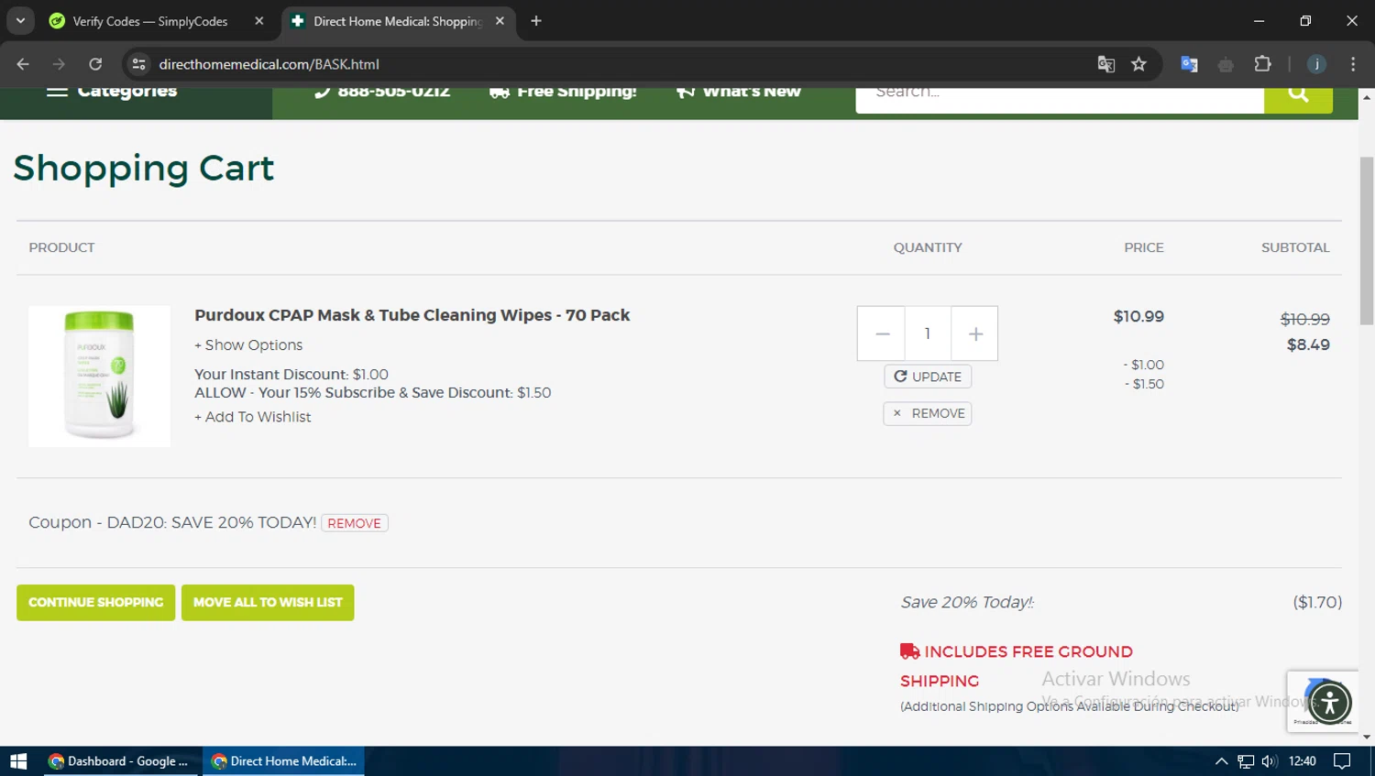Reload the current page
The height and width of the screenshot is (776, 1375).
pos(95,64)
